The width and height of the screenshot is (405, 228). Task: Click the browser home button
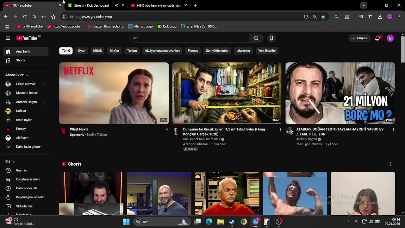pyautogui.click(x=34, y=17)
